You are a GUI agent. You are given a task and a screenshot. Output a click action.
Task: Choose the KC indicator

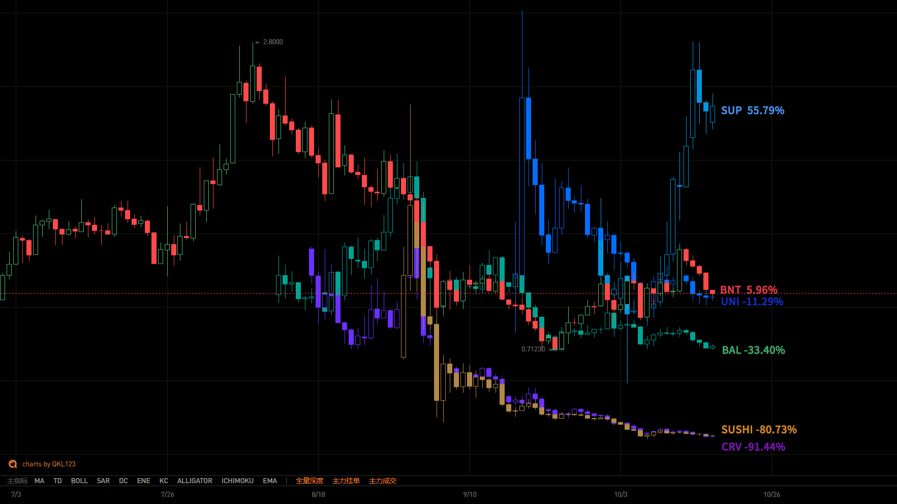tap(164, 481)
